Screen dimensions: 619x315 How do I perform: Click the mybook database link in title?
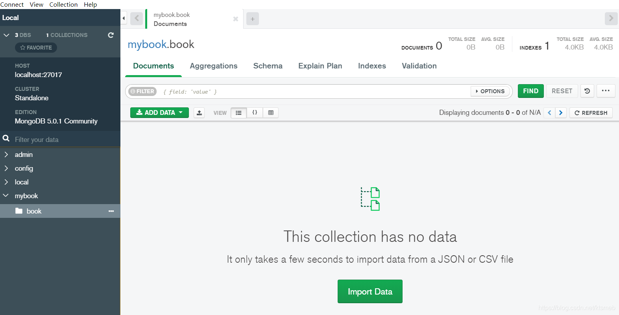[x=147, y=44]
